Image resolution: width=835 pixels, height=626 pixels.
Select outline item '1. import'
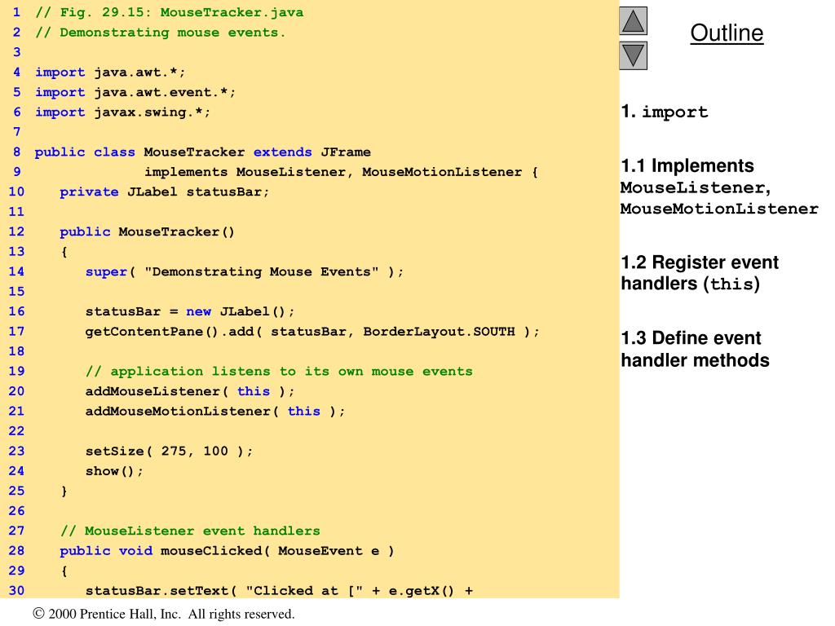(x=665, y=111)
